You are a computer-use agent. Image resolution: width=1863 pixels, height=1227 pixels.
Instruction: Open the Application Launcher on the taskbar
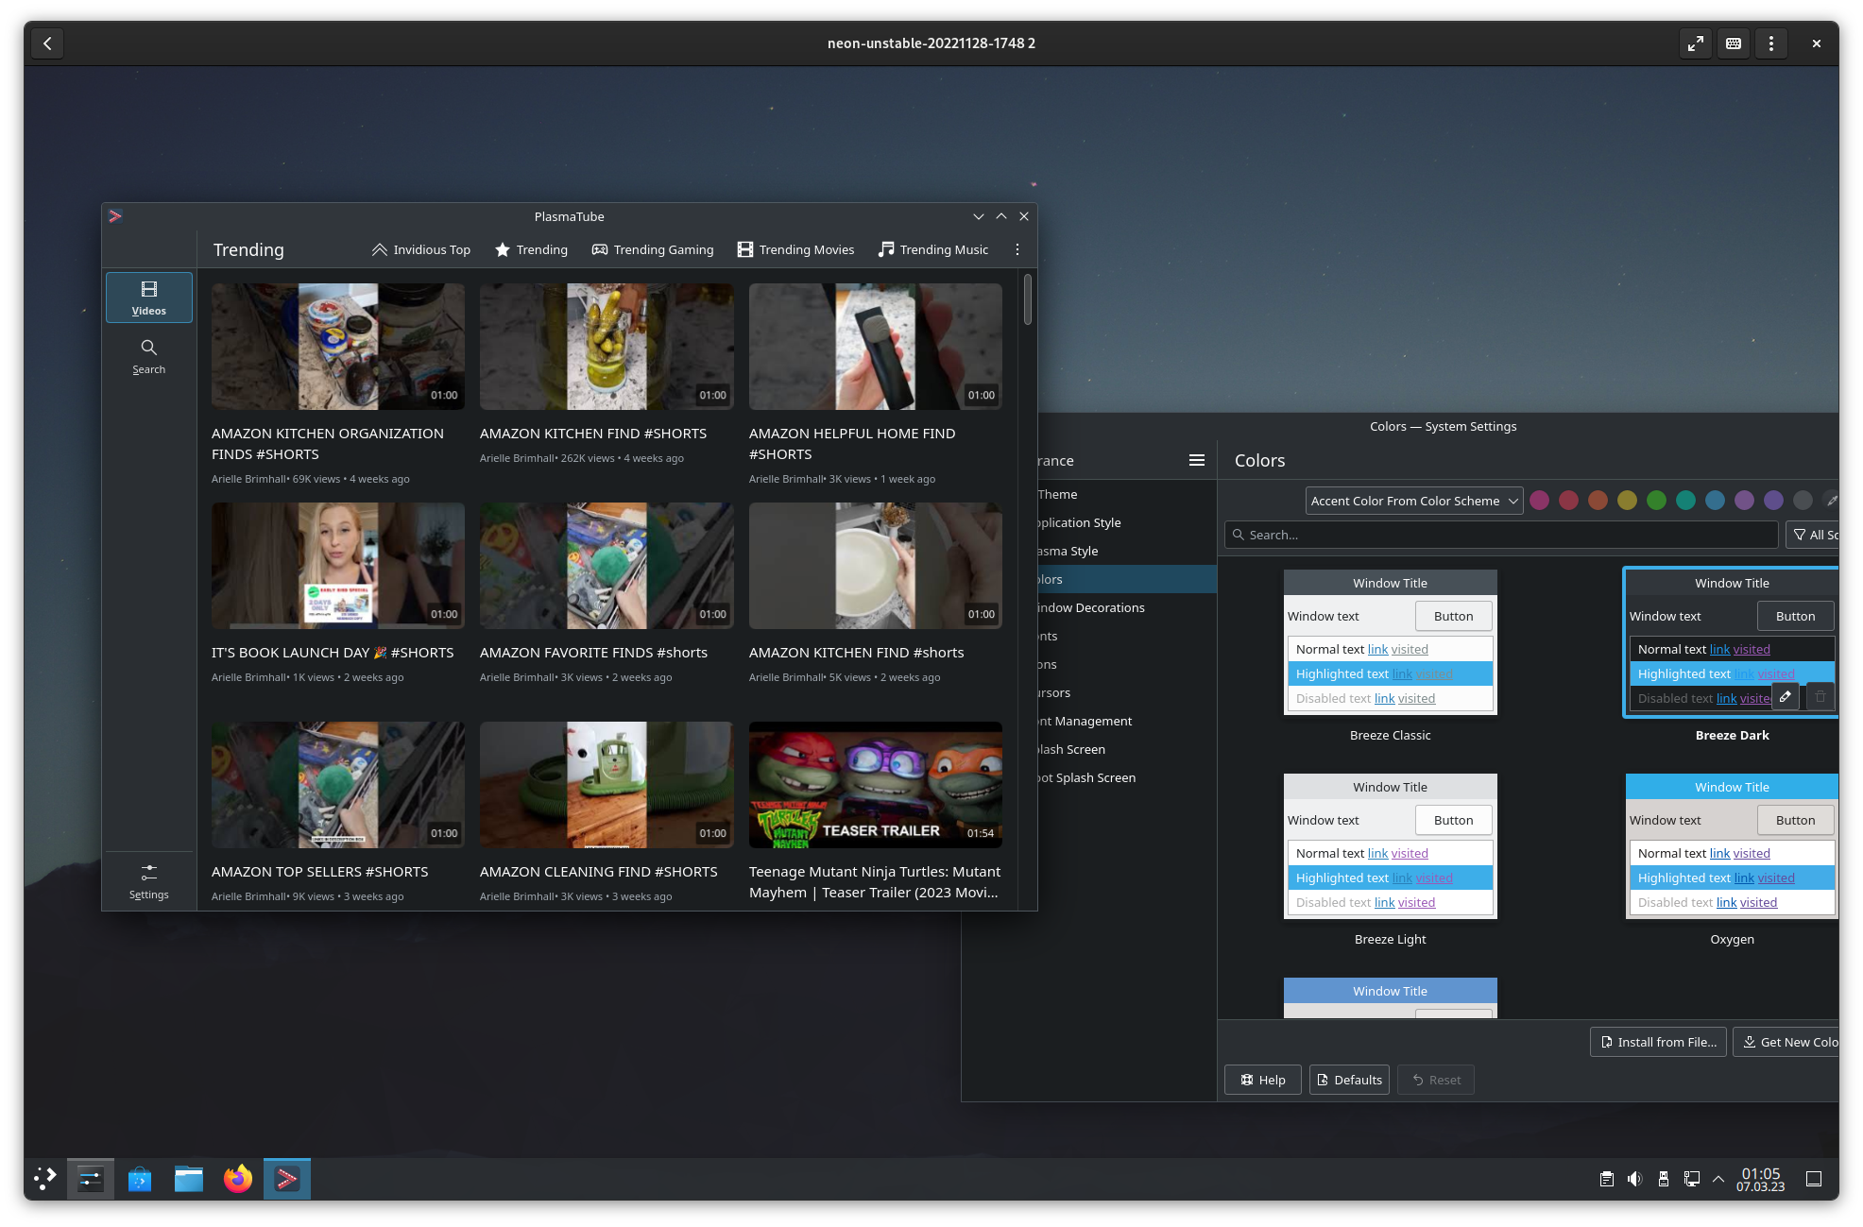coord(44,1178)
